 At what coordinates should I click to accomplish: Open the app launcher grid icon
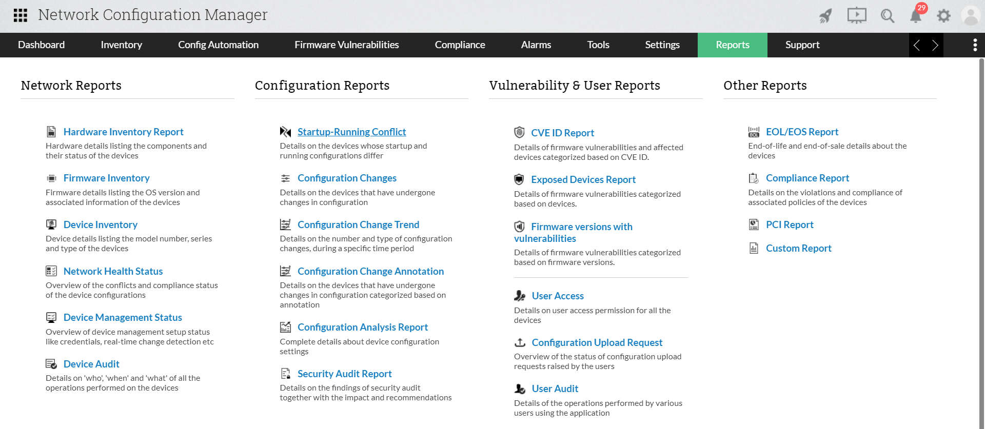(x=21, y=15)
